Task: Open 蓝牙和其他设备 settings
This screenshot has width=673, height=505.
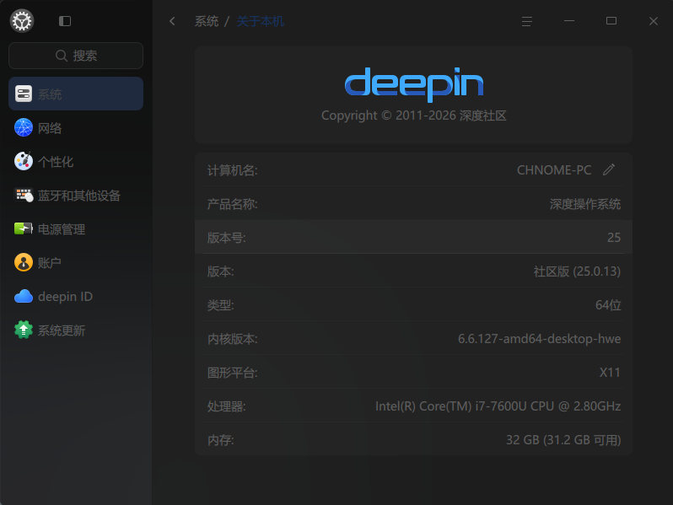Action: [x=76, y=196]
